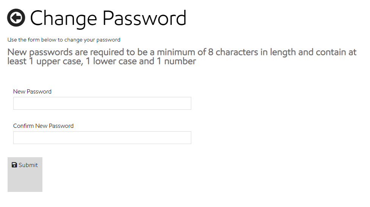Click inside the Confirm New Password field
The height and width of the screenshot is (207, 370).
102,138
